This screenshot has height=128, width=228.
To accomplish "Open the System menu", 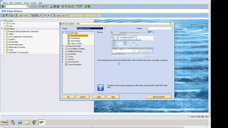I will 33,3.
